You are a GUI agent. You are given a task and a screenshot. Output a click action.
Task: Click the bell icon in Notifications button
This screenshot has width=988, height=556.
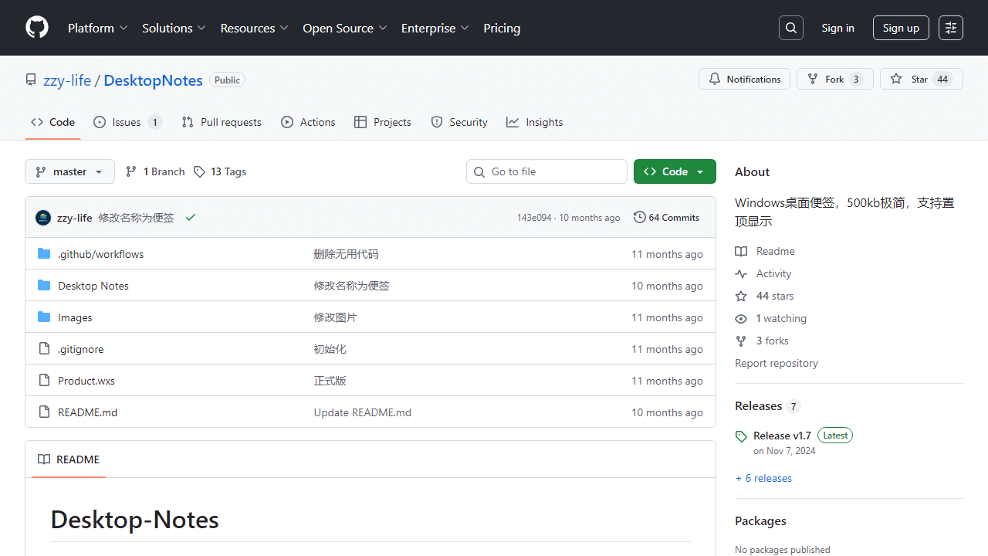pos(715,79)
